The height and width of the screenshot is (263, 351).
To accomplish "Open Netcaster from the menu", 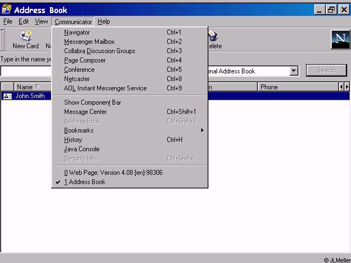I will click(129, 79).
